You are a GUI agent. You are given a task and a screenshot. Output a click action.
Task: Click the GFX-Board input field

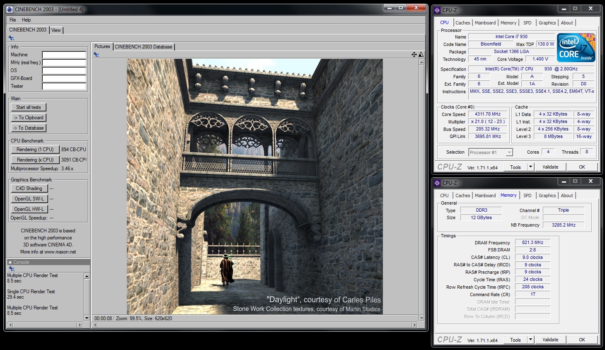[64, 78]
